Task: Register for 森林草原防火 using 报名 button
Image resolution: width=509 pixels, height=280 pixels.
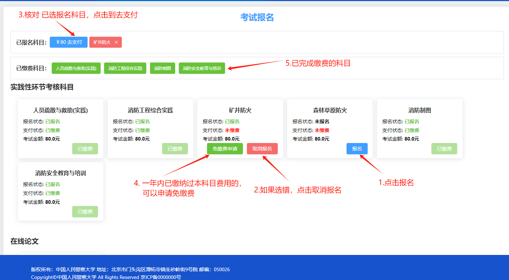Action: click(x=357, y=149)
